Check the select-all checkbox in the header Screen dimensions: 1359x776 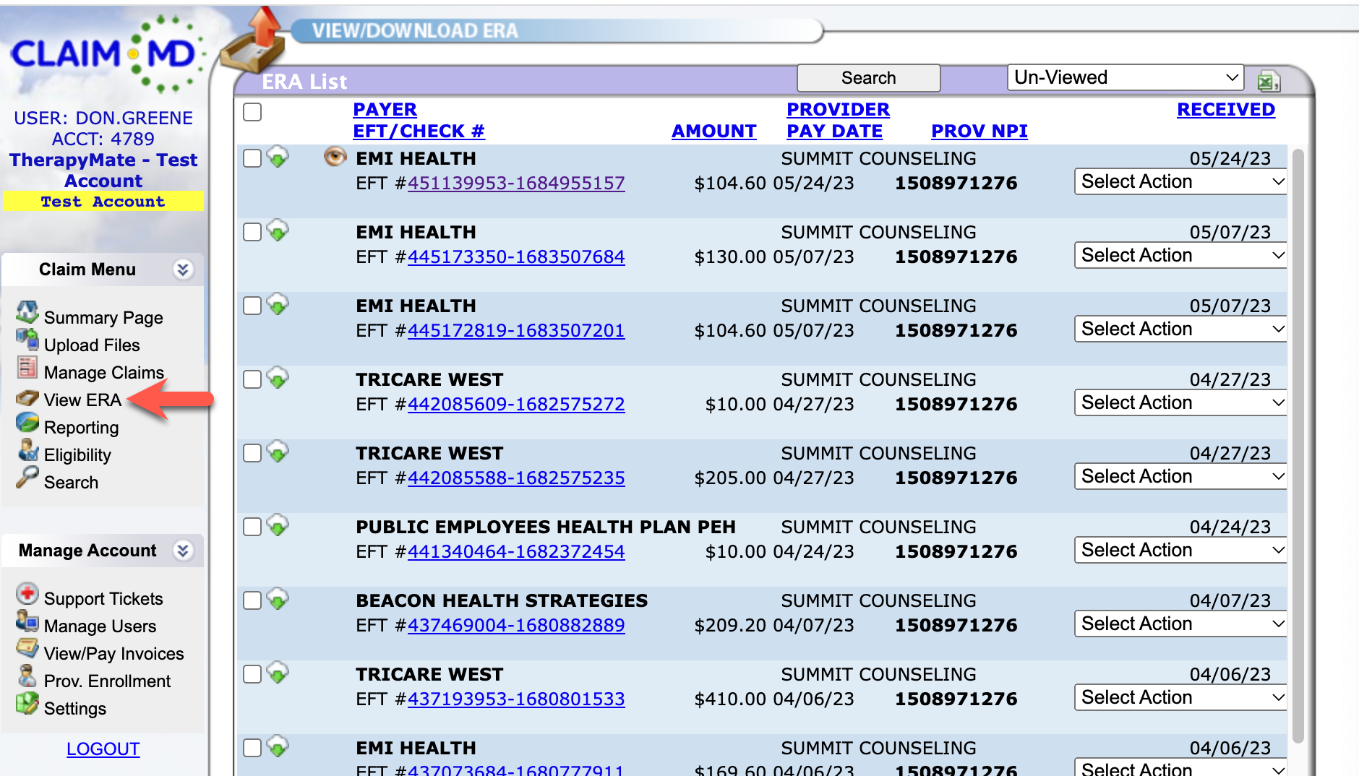pos(252,112)
